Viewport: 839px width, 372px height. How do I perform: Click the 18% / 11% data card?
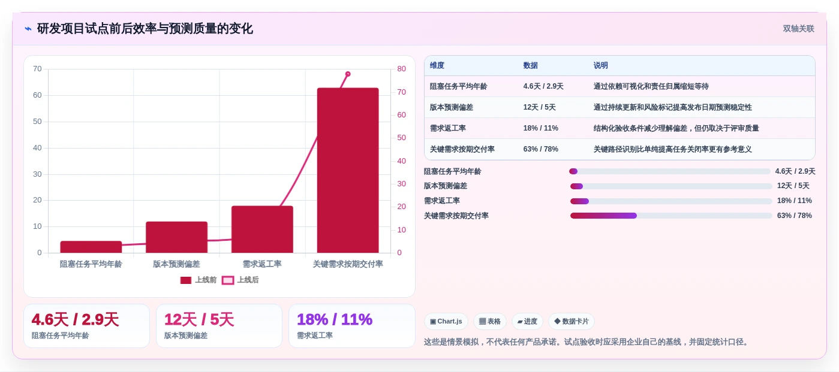tap(352, 326)
